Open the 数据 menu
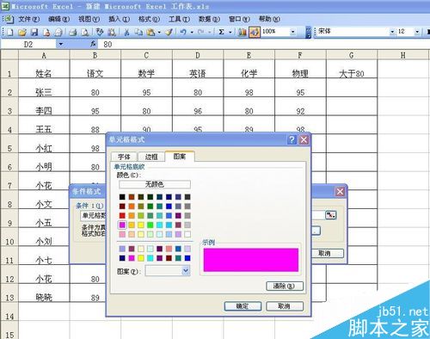This screenshot has height=339, width=430. point(209,19)
